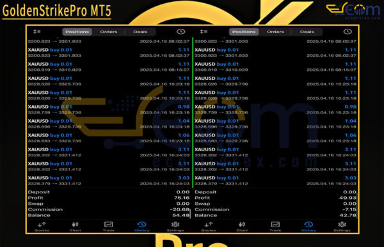
Task: Tap the sort icon in the left panel
Action: (x=37, y=31)
